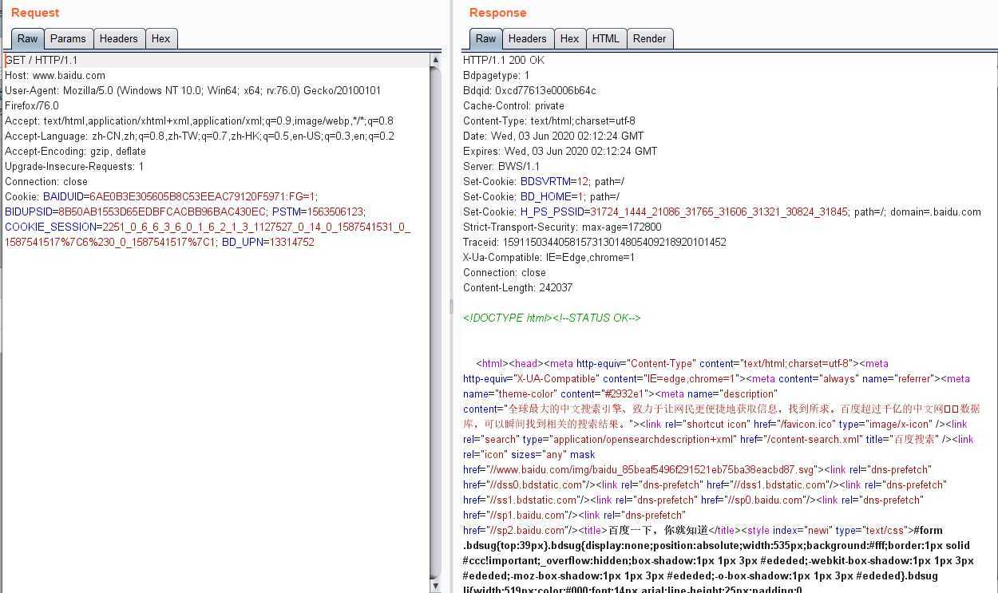Click the '<html><head><meta http-equiv' line
Image resolution: width=998 pixels, height=593 pixels.
point(683,363)
